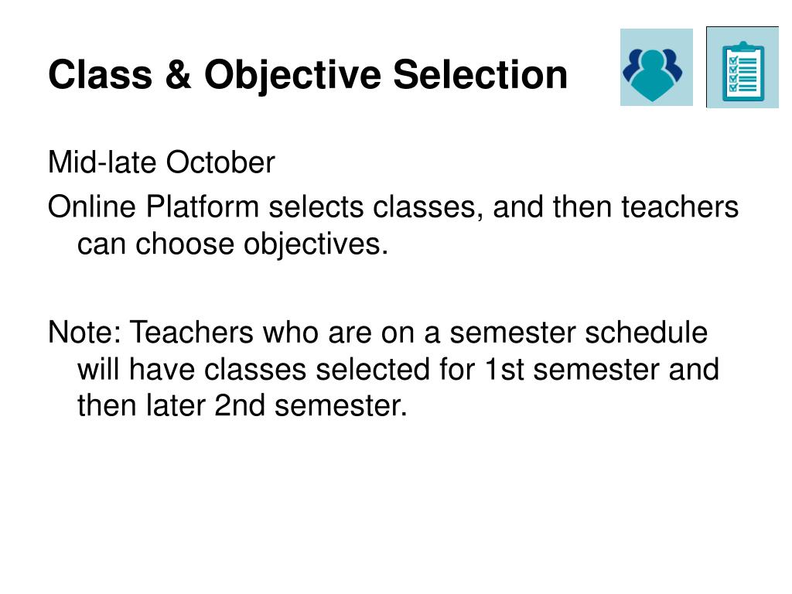Screen dimensions: 792x594
Task: Click the phrase 'can choose objectives.'
Action: tap(232, 244)
